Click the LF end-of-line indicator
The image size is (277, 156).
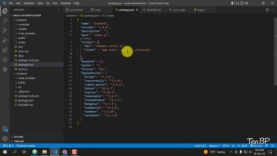(233, 146)
